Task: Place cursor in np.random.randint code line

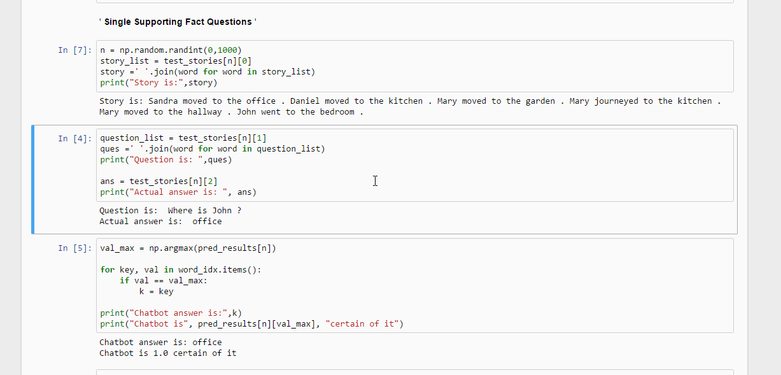Action: coord(171,50)
